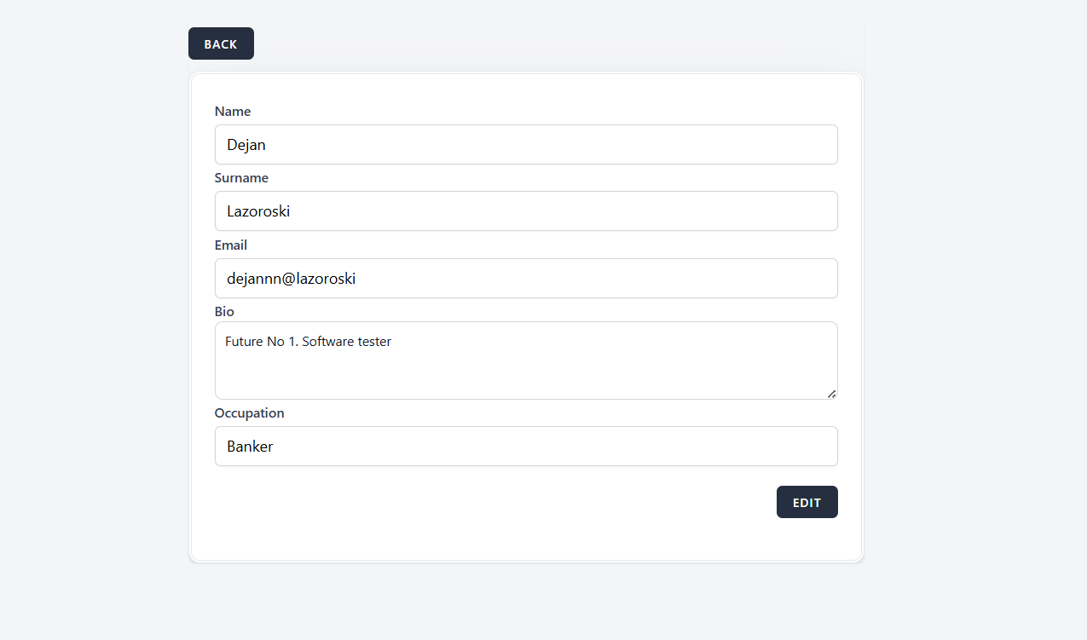The height and width of the screenshot is (640, 1087).
Task: Place cursor on the "Banker" text
Action: pyautogui.click(x=250, y=447)
